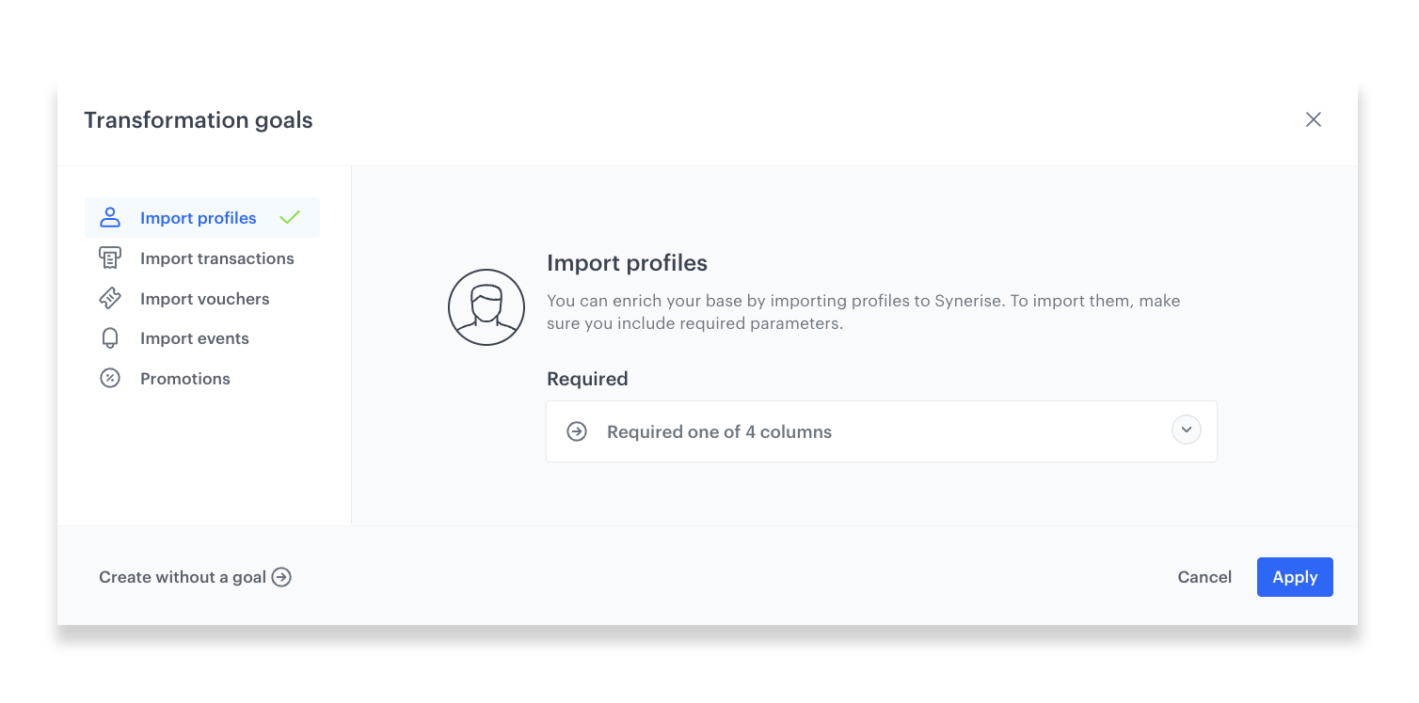Select Import vouchers in the goal list
Screen dimensions: 1419x703
pos(204,298)
